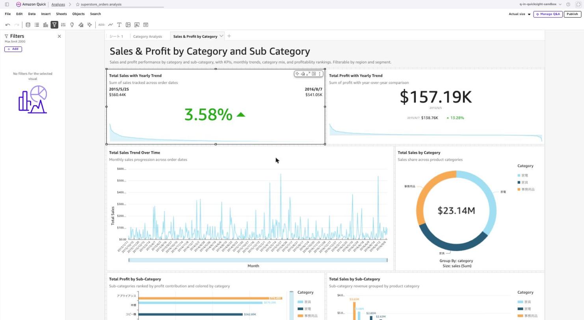Click the $23.14M donut chart center total
Image resolution: width=584 pixels, height=320 pixels.
click(x=456, y=210)
